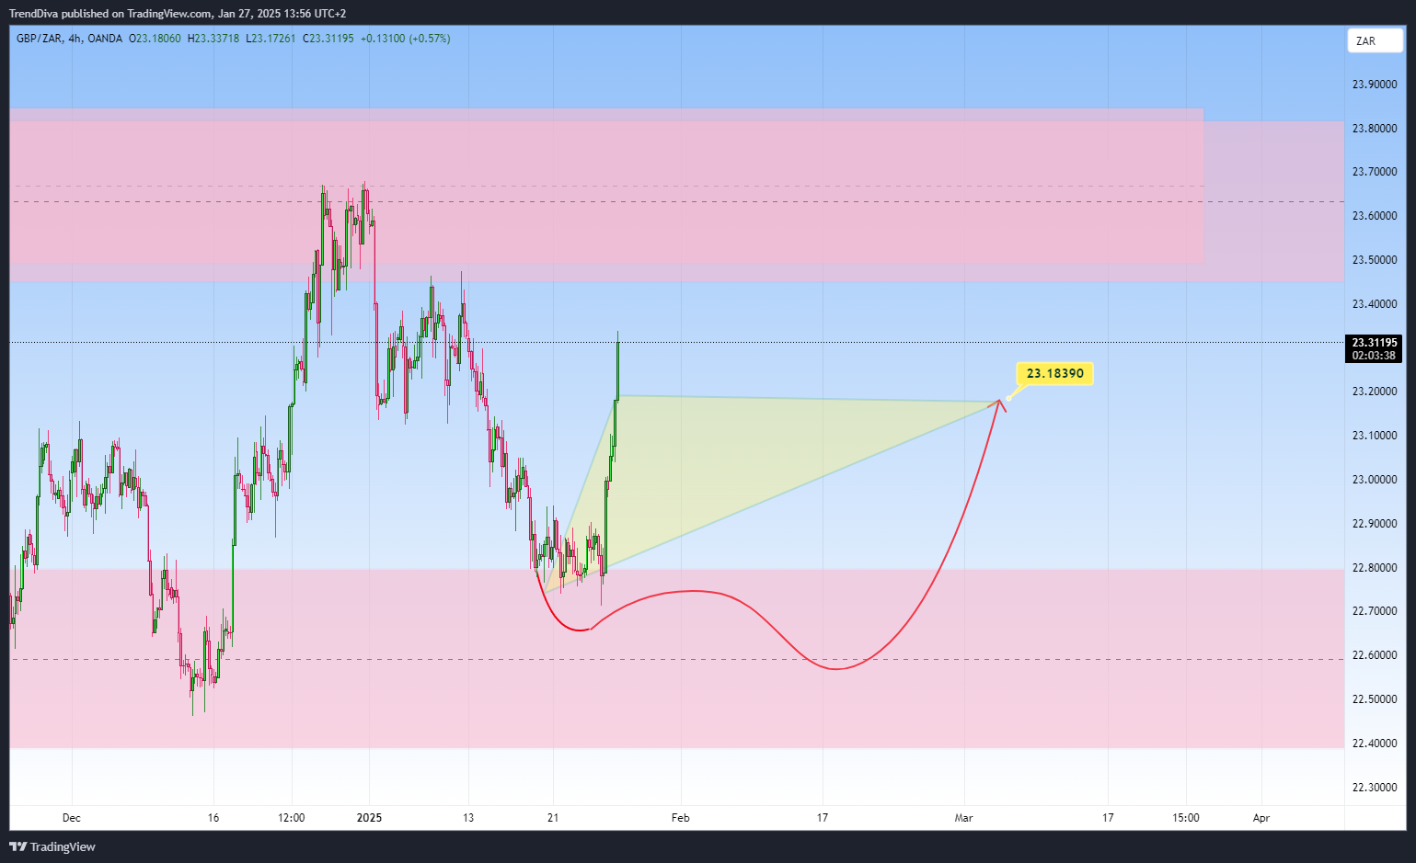This screenshot has width=1416, height=863.
Task: Click the 16 date label on time axis
Action: coord(213,818)
